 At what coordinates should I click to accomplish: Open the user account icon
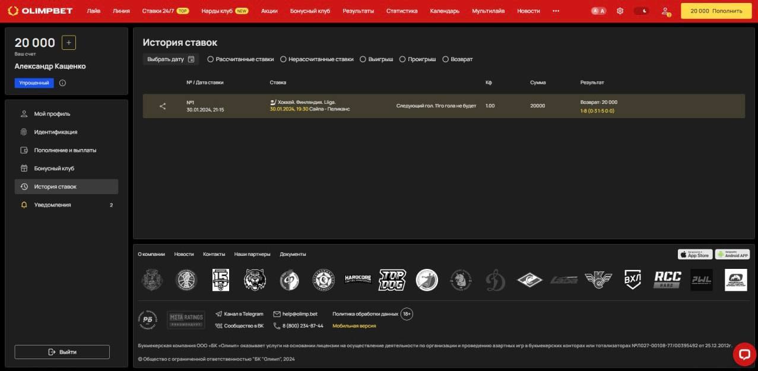(665, 11)
